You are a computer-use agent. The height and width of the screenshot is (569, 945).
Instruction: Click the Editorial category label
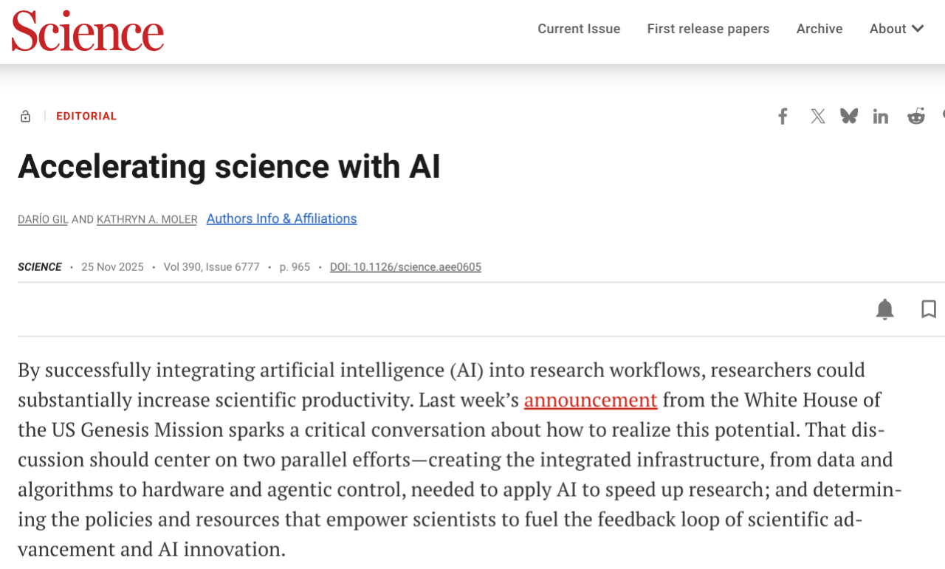pos(86,117)
